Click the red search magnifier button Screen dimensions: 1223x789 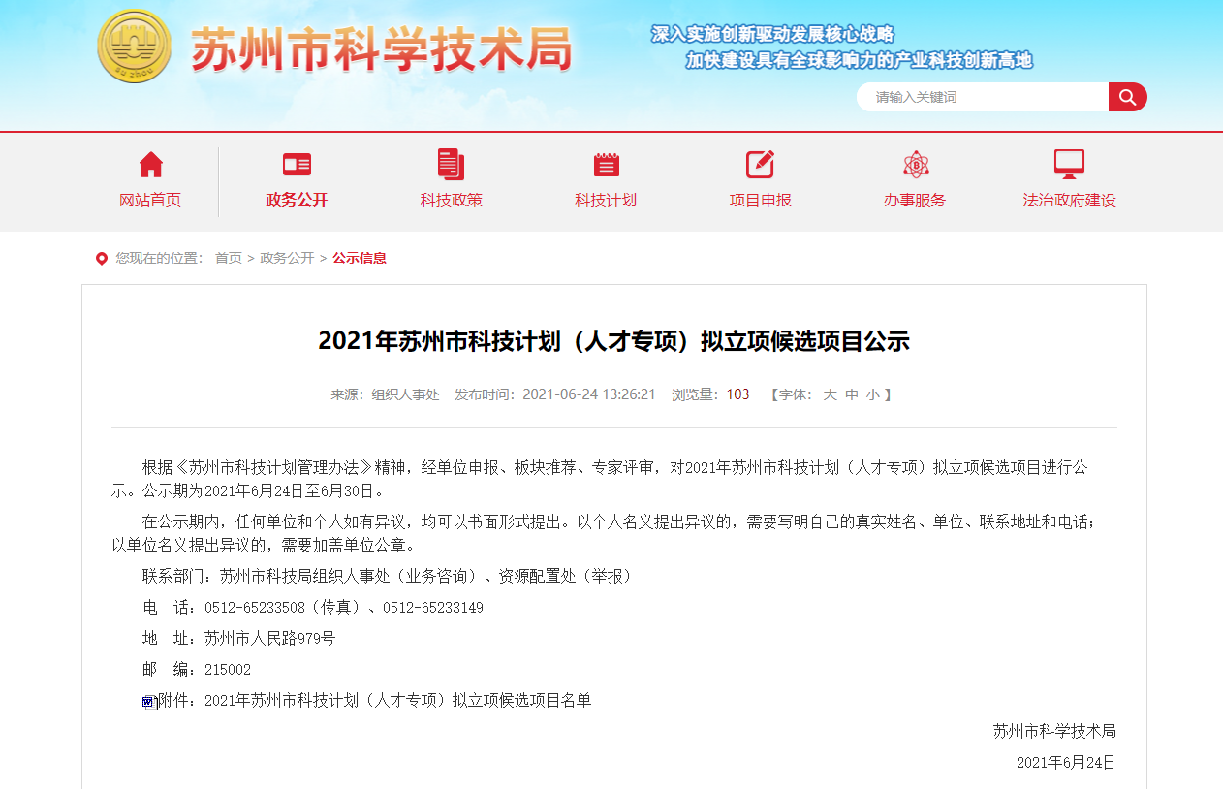(1127, 97)
